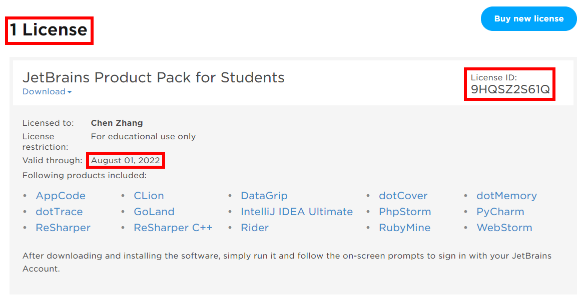Open the PyCharm product link
588x304 pixels.
tap(500, 212)
